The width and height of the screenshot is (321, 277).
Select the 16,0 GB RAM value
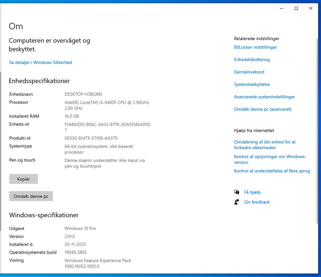pyautogui.click(x=72, y=116)
